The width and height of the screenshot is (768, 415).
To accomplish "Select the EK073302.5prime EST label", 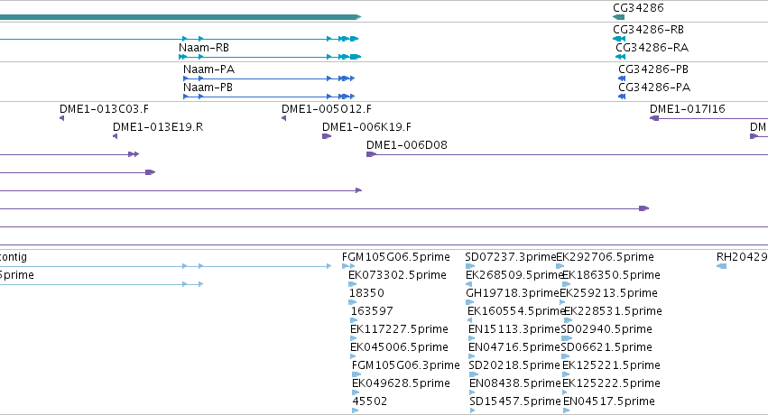I will coord(397,275).
